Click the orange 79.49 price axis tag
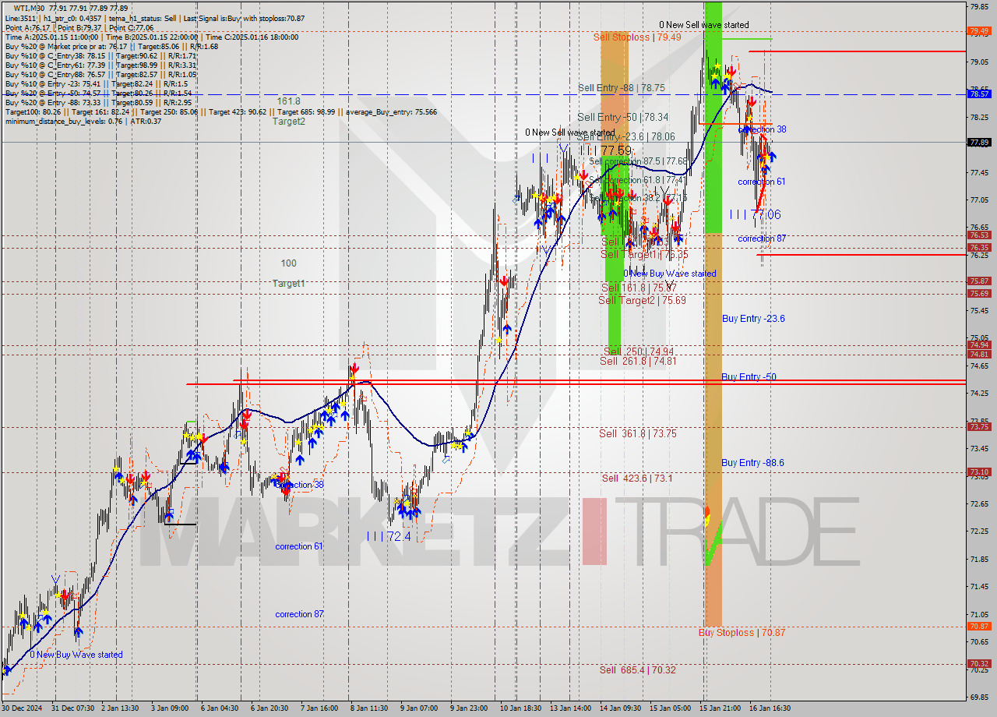This screenshot has height=717, width=997. [x=979, y=31]
